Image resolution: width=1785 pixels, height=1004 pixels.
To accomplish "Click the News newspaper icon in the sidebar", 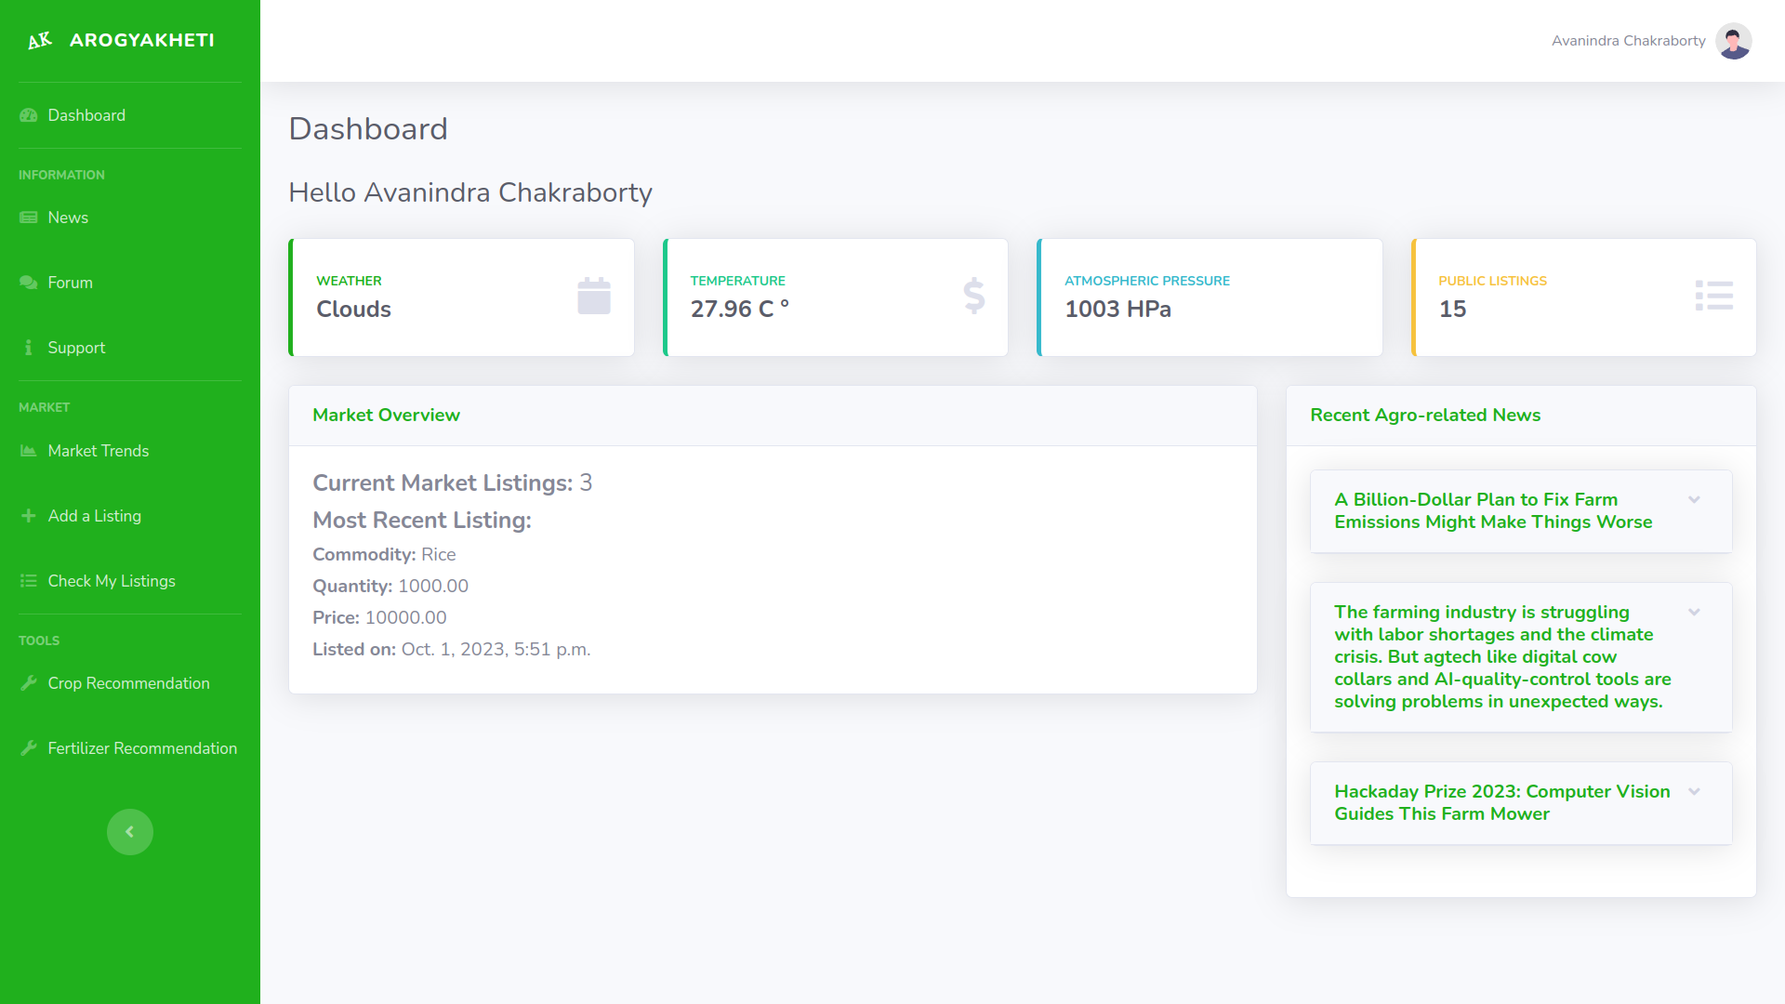I will (29, 218).
